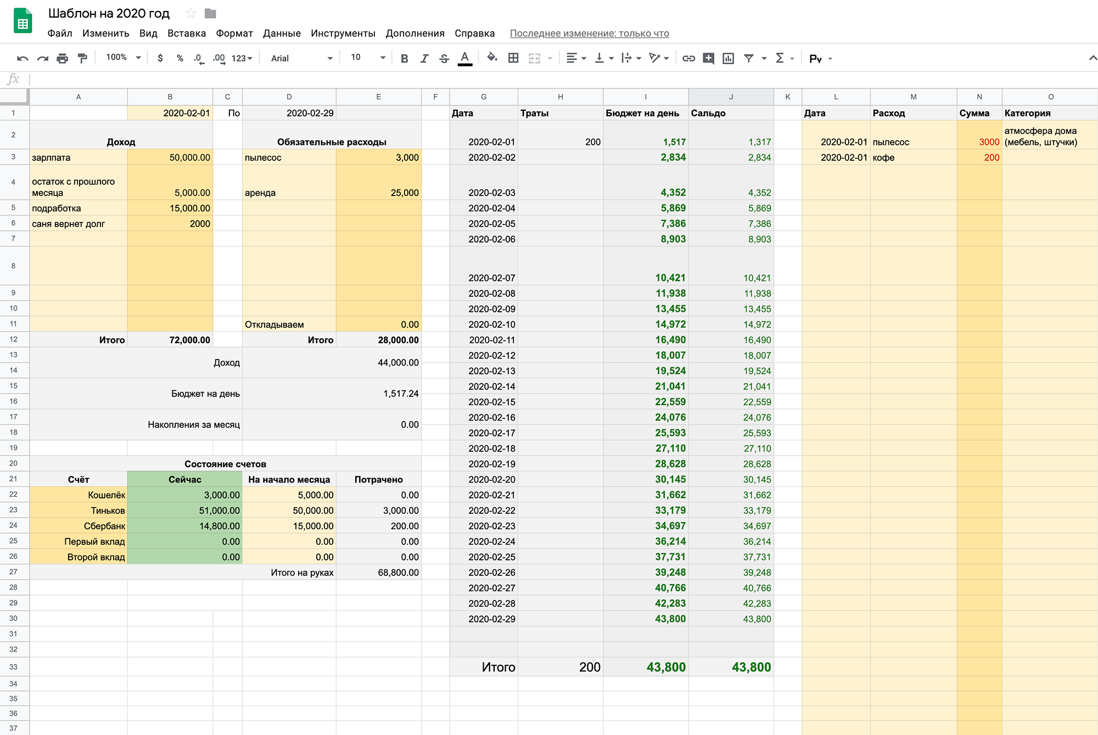Open horizontal align dropdown
The image size is (1098, 735).
pyautogui.click(x=576, y=58)
